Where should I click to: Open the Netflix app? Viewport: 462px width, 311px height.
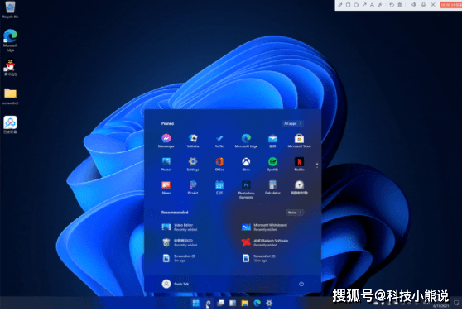pyautogui.click(x=299, y=164)
